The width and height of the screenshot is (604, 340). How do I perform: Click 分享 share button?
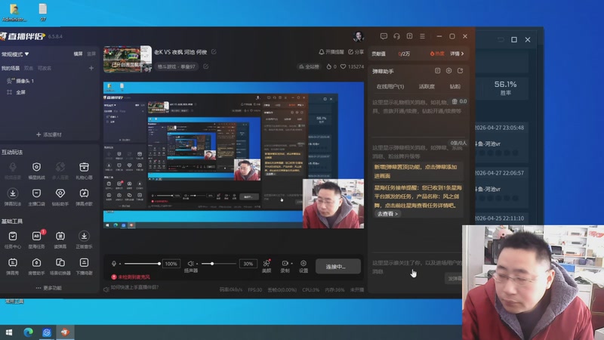coord(356,51)
